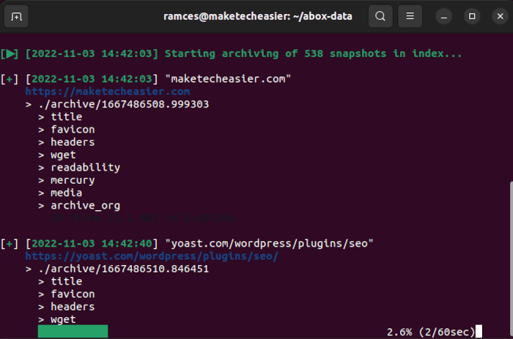Open a new terminal tab

coord(16,16)
